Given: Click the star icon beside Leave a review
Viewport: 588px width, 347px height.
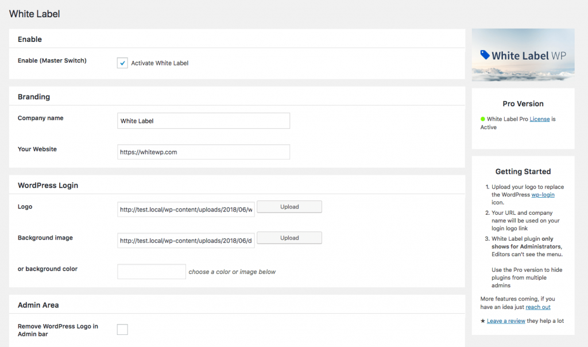Looking at the screenshot, I should pos(482,321).
